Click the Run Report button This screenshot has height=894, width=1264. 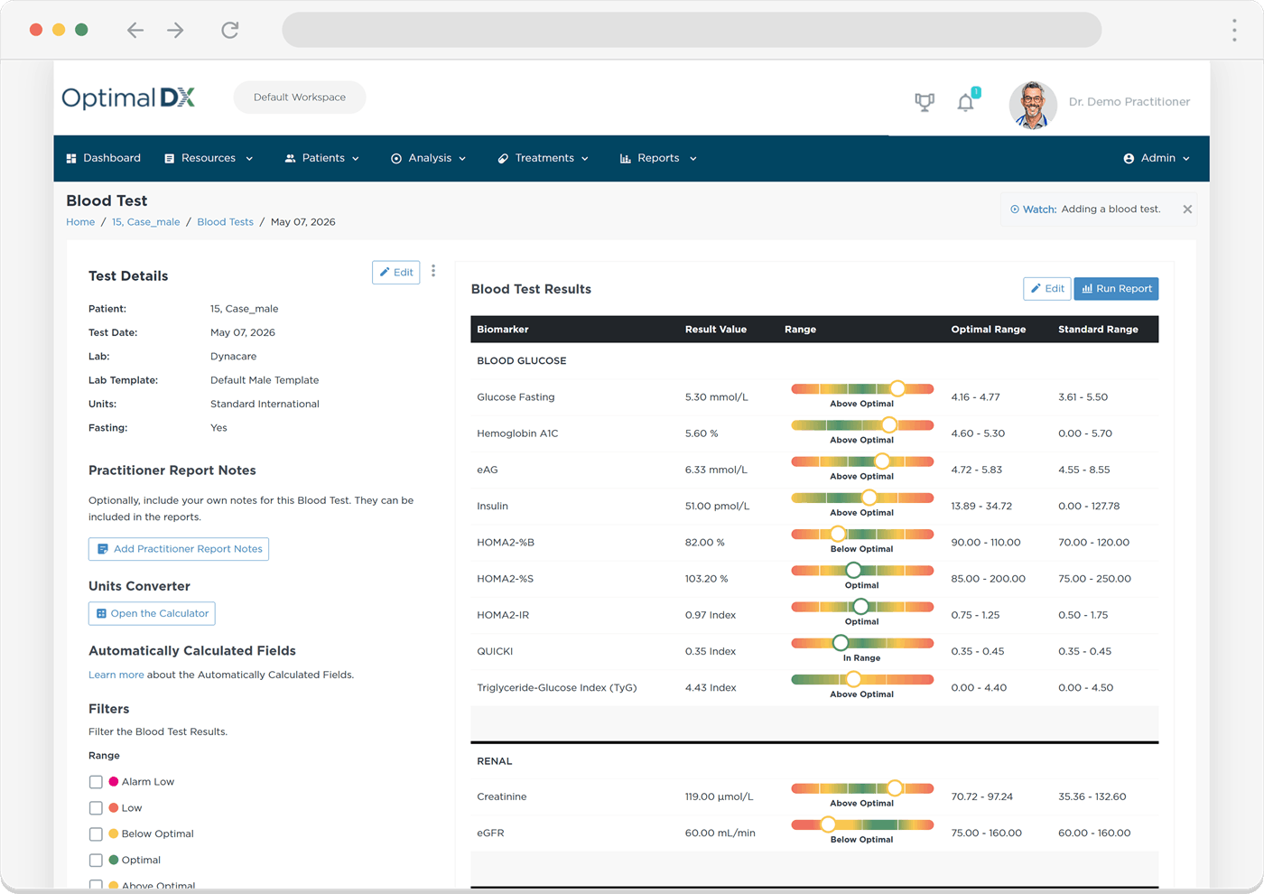(1116, 289)
